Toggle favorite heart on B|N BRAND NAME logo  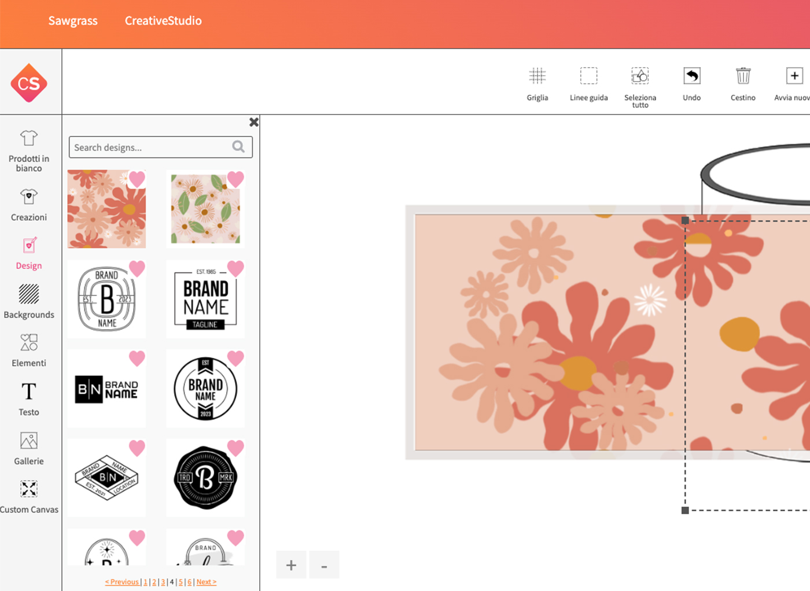[x=137, y=358]
